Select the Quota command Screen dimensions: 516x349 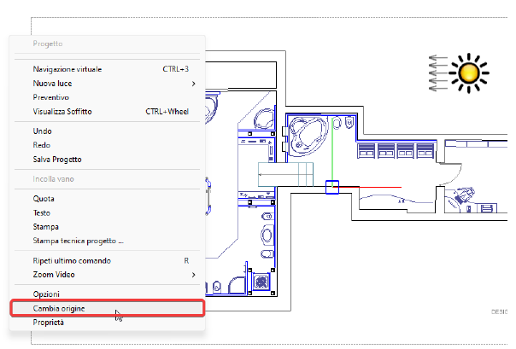pos(108,199)
